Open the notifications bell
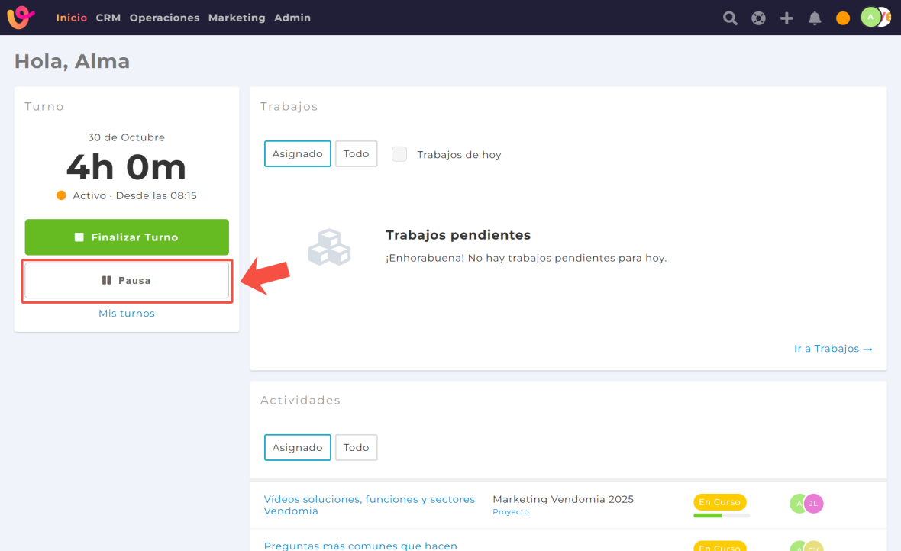The height and width of the screenshot is (551, 901). (x=815, y=18)
